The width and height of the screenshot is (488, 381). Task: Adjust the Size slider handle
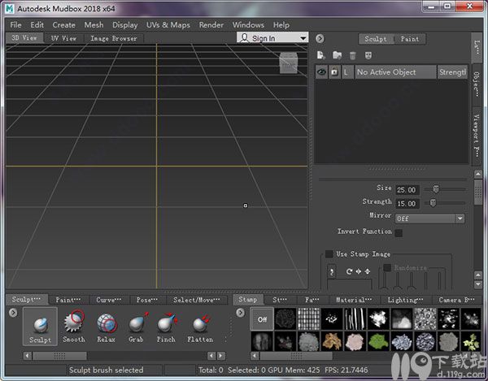(436, 189)
